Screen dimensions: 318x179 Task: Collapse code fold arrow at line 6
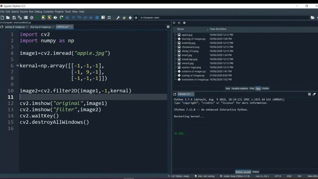click(17, 66)
